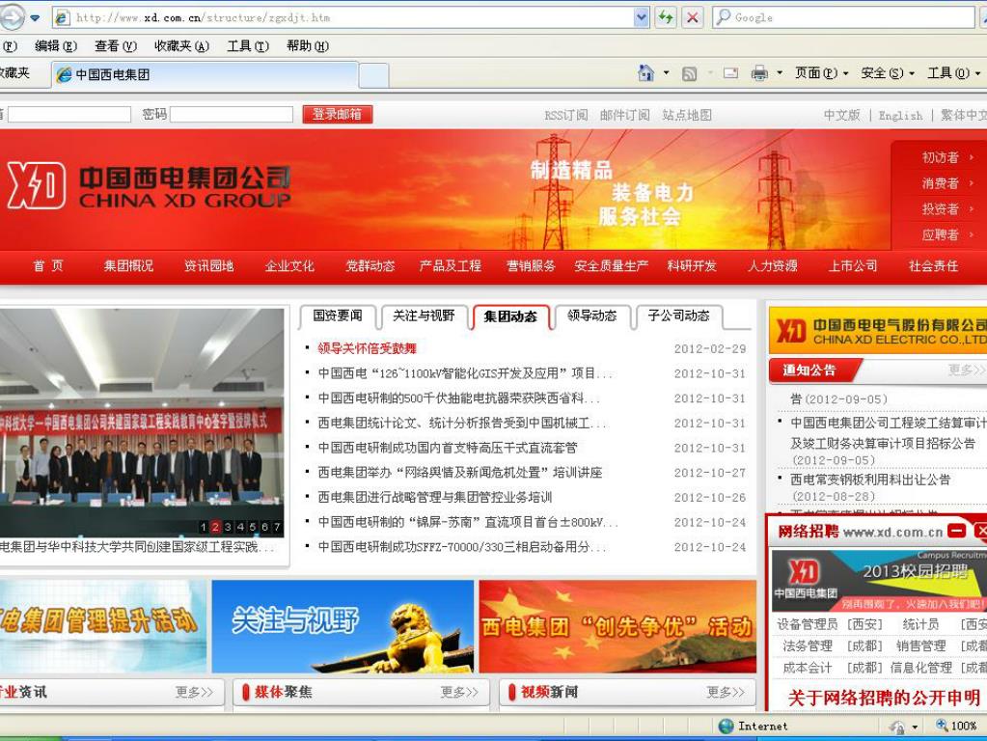
Task: Click the XD China XD Group logo
Action: click(x=149, y=185)
